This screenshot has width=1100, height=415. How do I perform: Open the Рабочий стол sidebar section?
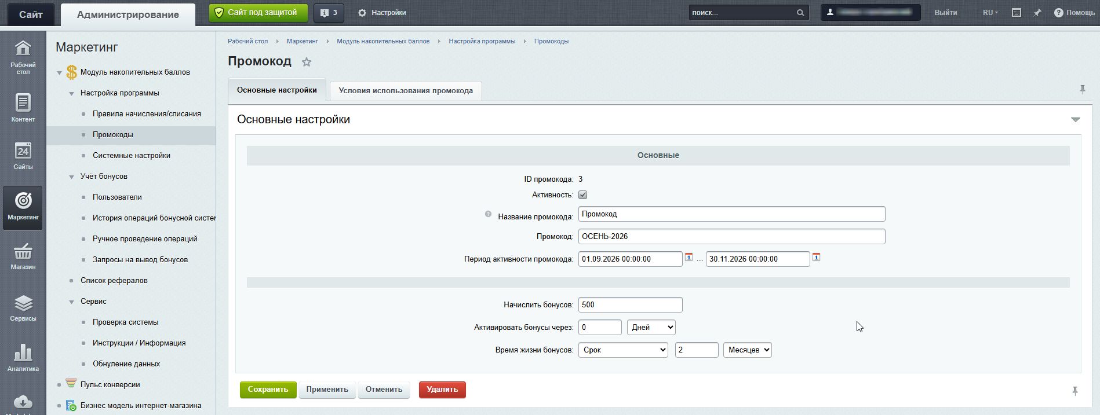(23, 57)
